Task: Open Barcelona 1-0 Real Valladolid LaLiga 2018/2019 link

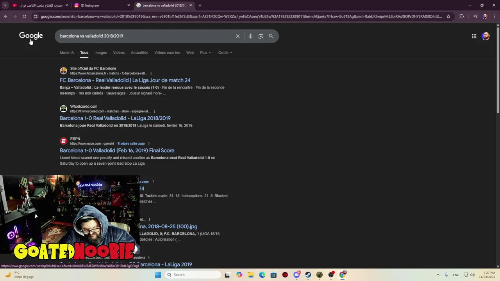Action: click(115, 118)
